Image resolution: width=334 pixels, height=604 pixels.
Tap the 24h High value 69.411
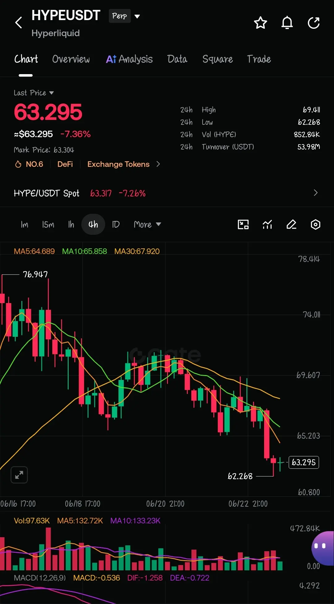pyautogui.click(x=311, y=110)
